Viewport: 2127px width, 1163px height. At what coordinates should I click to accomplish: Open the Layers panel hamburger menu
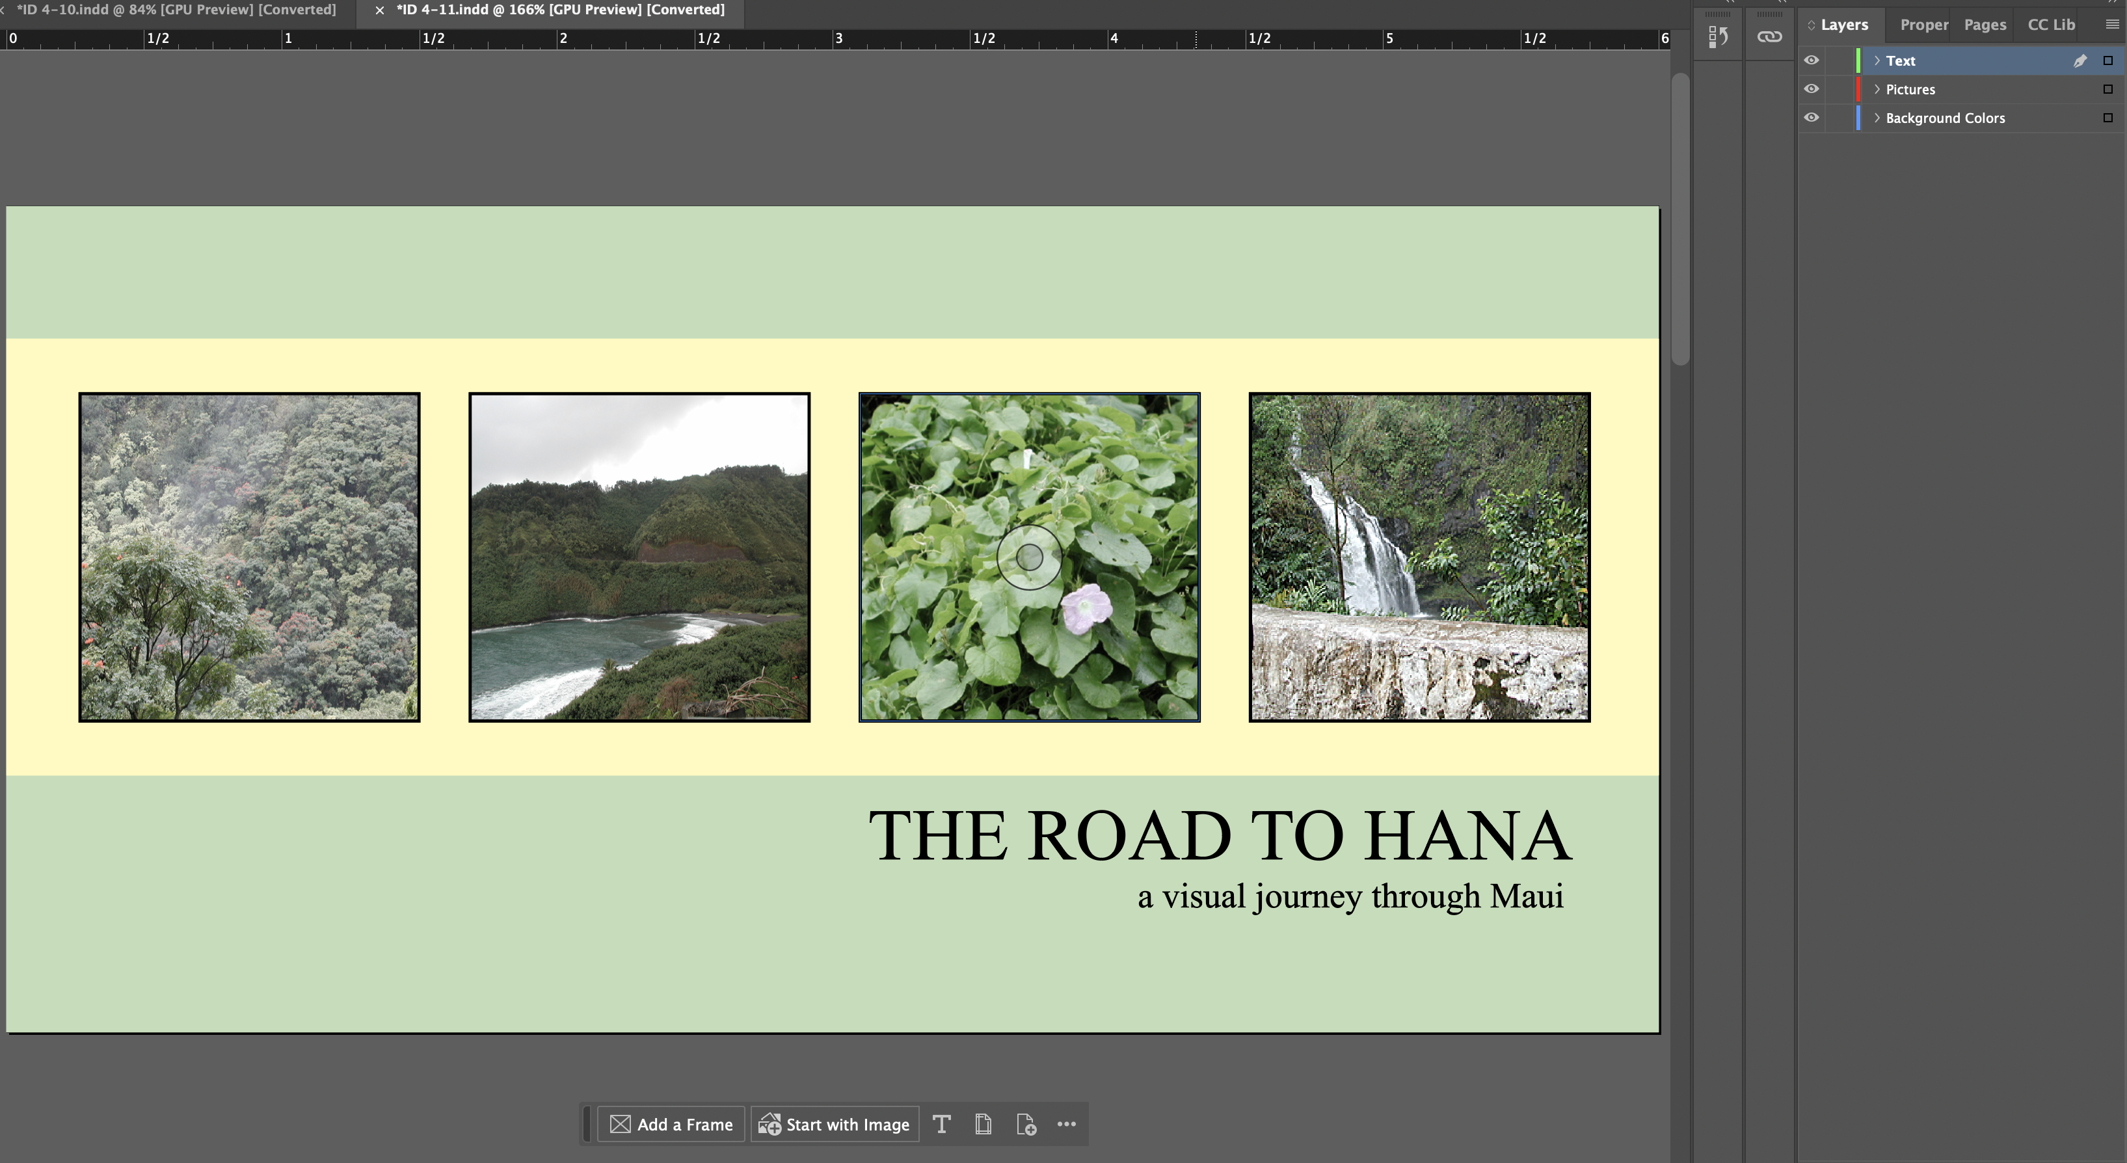coord(2111,25)
